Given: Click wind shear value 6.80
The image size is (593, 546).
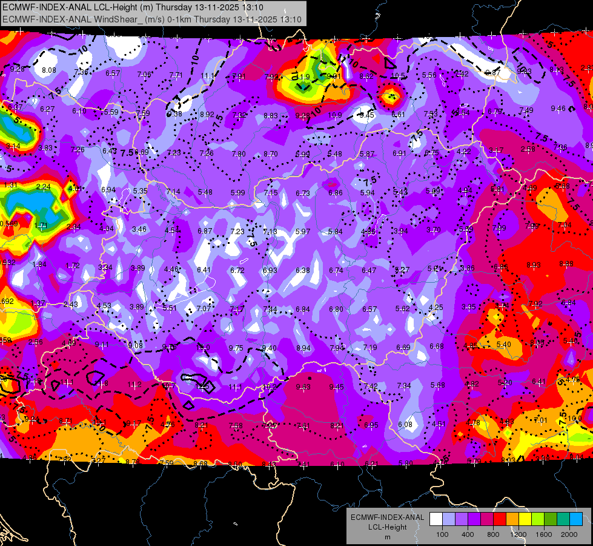Looking at the screenshot, I should 336,309.
